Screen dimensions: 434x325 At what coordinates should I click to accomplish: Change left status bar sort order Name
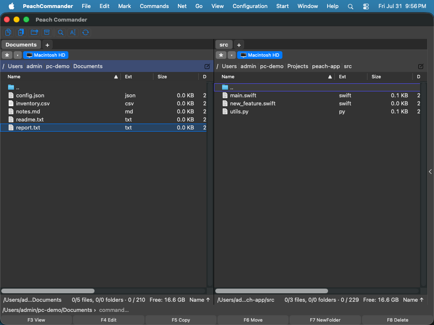click(200, 300)
